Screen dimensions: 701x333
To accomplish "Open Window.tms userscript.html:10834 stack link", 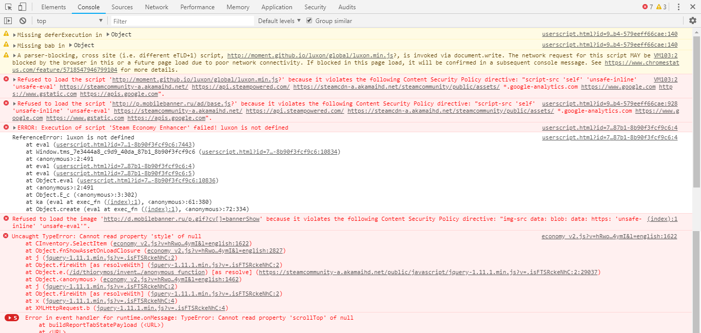I will [269, 152].
